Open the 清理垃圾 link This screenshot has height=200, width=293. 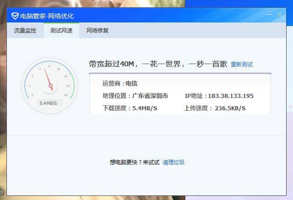[174, 162]
